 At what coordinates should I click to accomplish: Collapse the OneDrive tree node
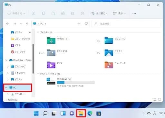tap(6, 60)
